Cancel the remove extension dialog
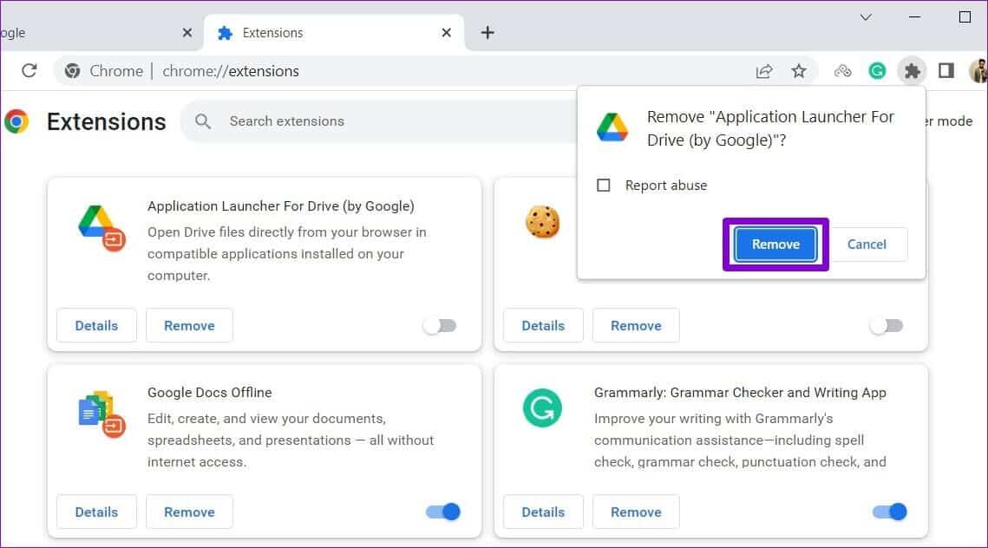Screen dimensions: 988x548 pyautogui.click(x=867, y=245)
